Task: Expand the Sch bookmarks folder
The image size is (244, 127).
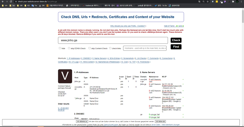Action: 5,6
